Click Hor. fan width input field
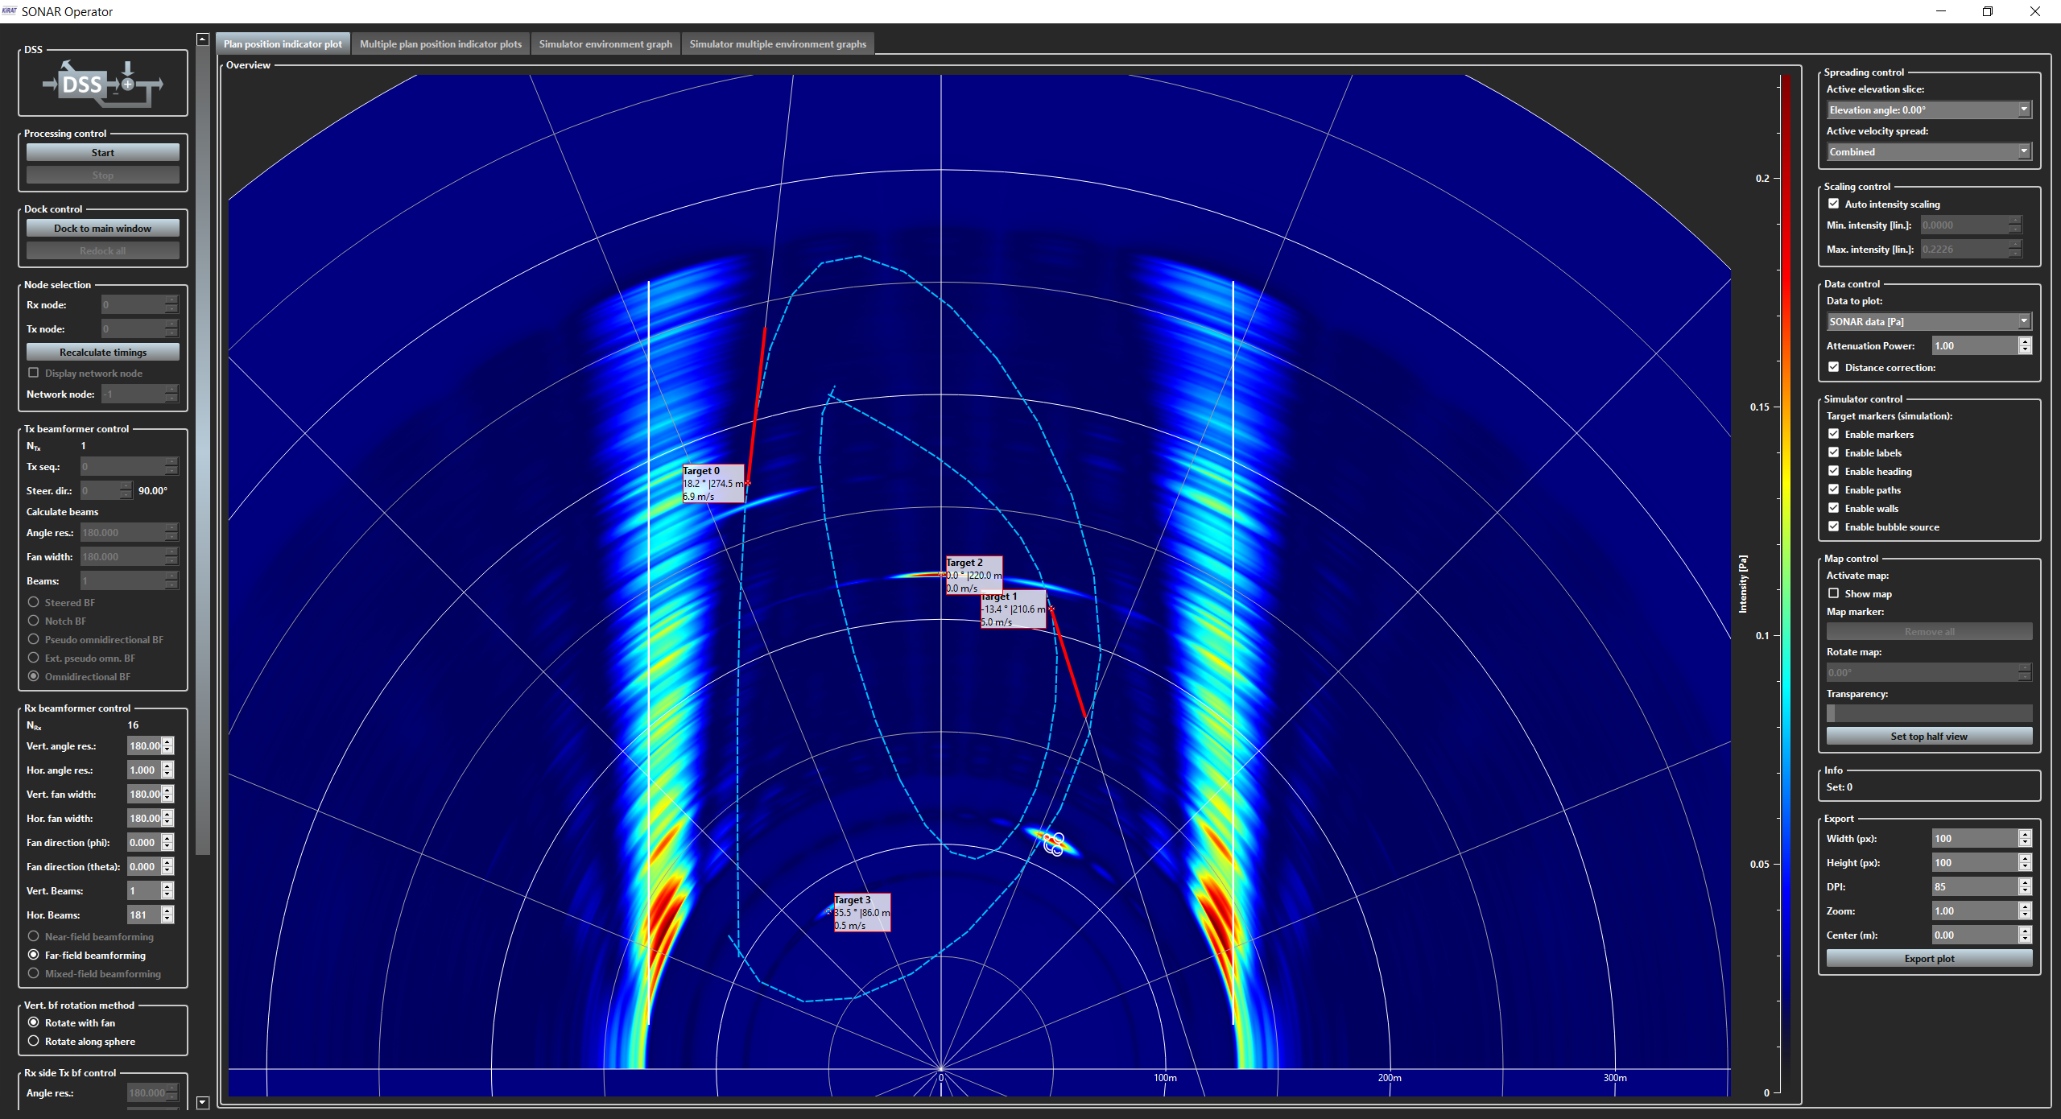This screenshot has height=1119, width=2061. tap(144, 819)
